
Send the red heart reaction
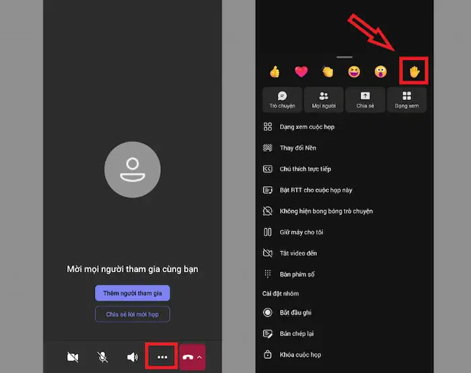tap(301, 72)
